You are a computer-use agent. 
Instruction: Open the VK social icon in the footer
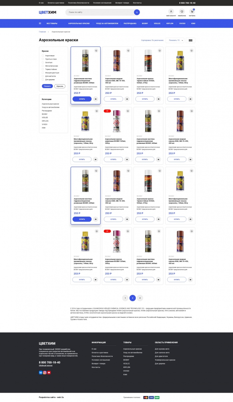[x=41, y=372]
